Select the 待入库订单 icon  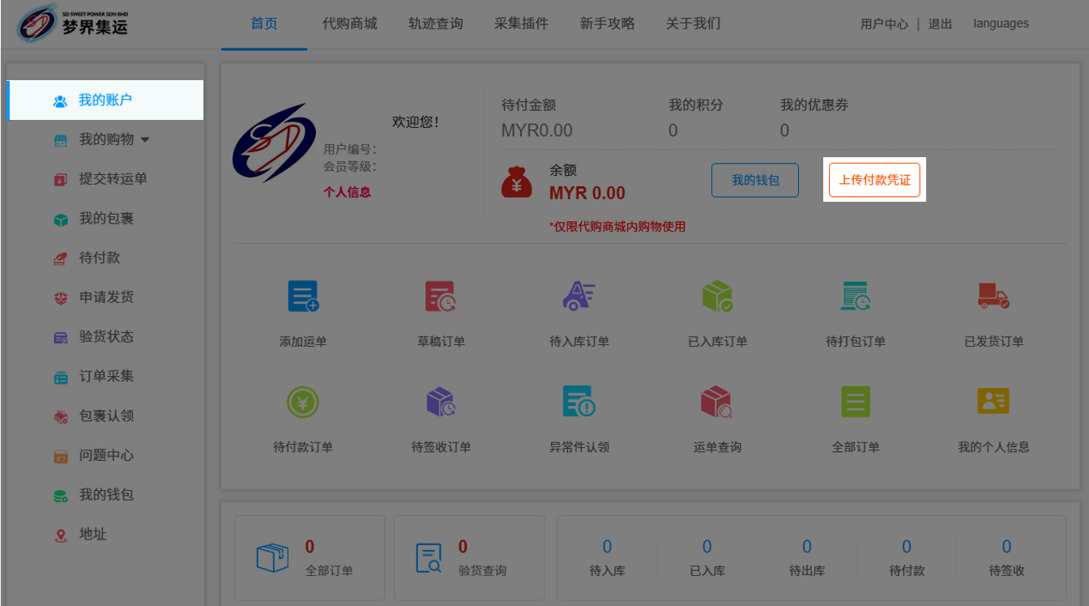click(x=579, y=297)
